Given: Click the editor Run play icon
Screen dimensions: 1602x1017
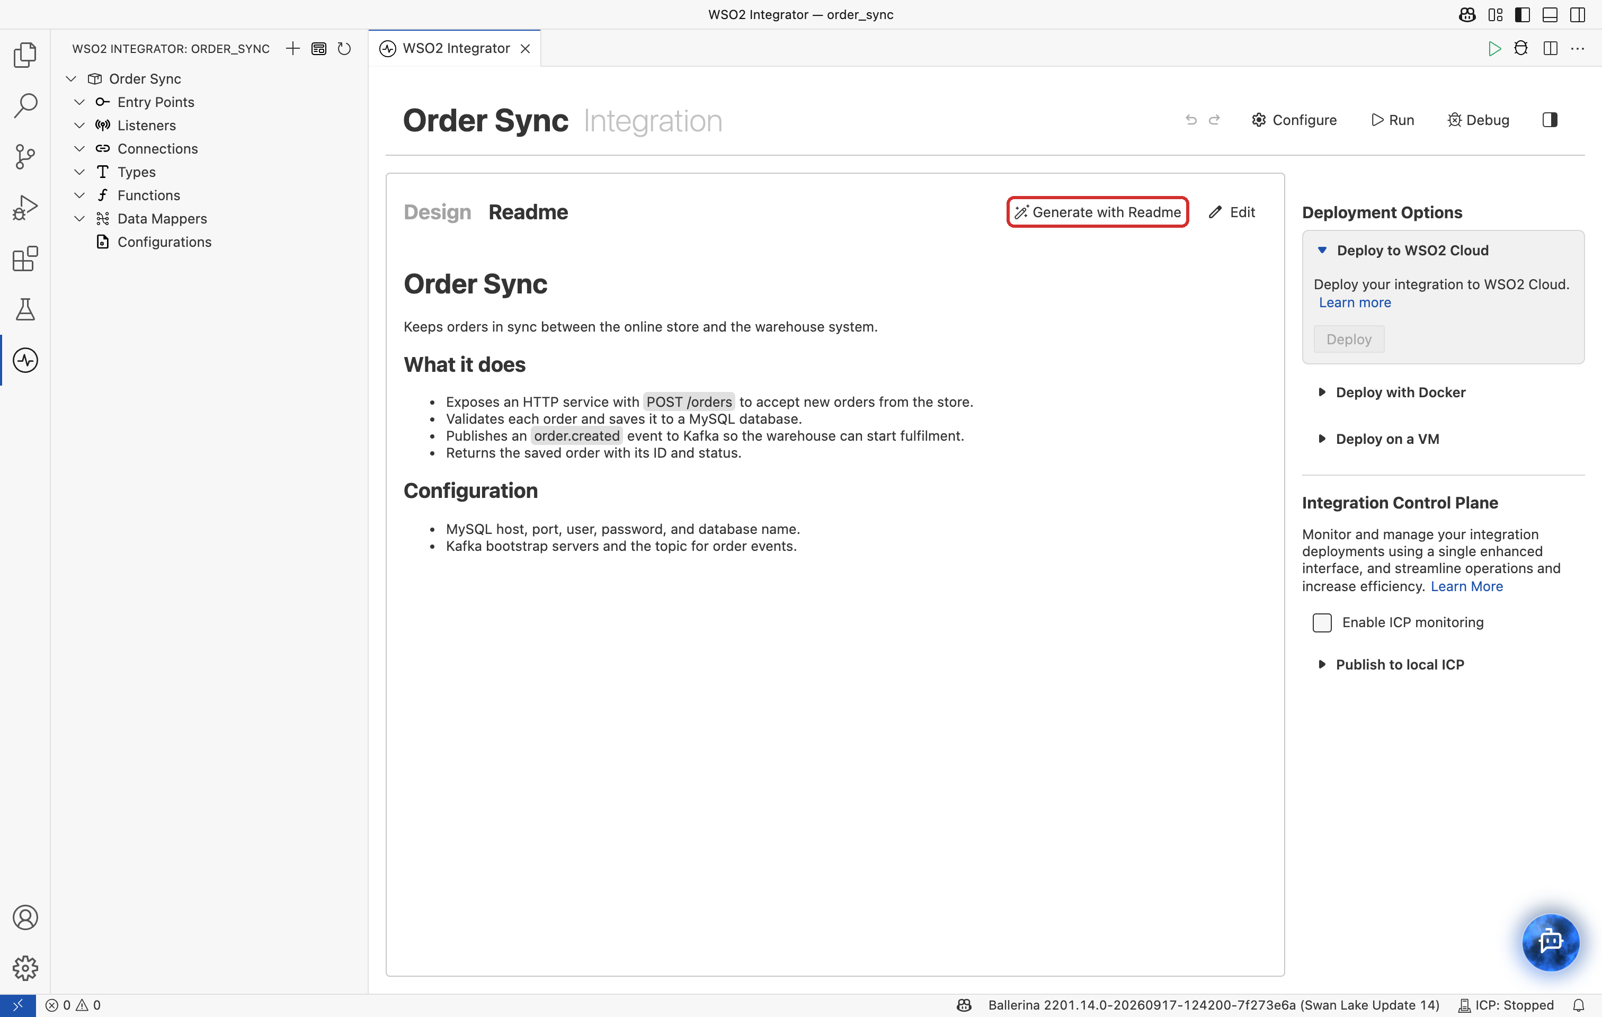Looking at the screenshot, I should coord(1494,49).
